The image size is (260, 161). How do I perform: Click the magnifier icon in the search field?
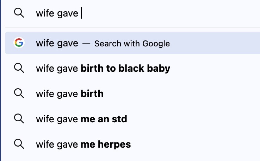(x=19, y=13)
